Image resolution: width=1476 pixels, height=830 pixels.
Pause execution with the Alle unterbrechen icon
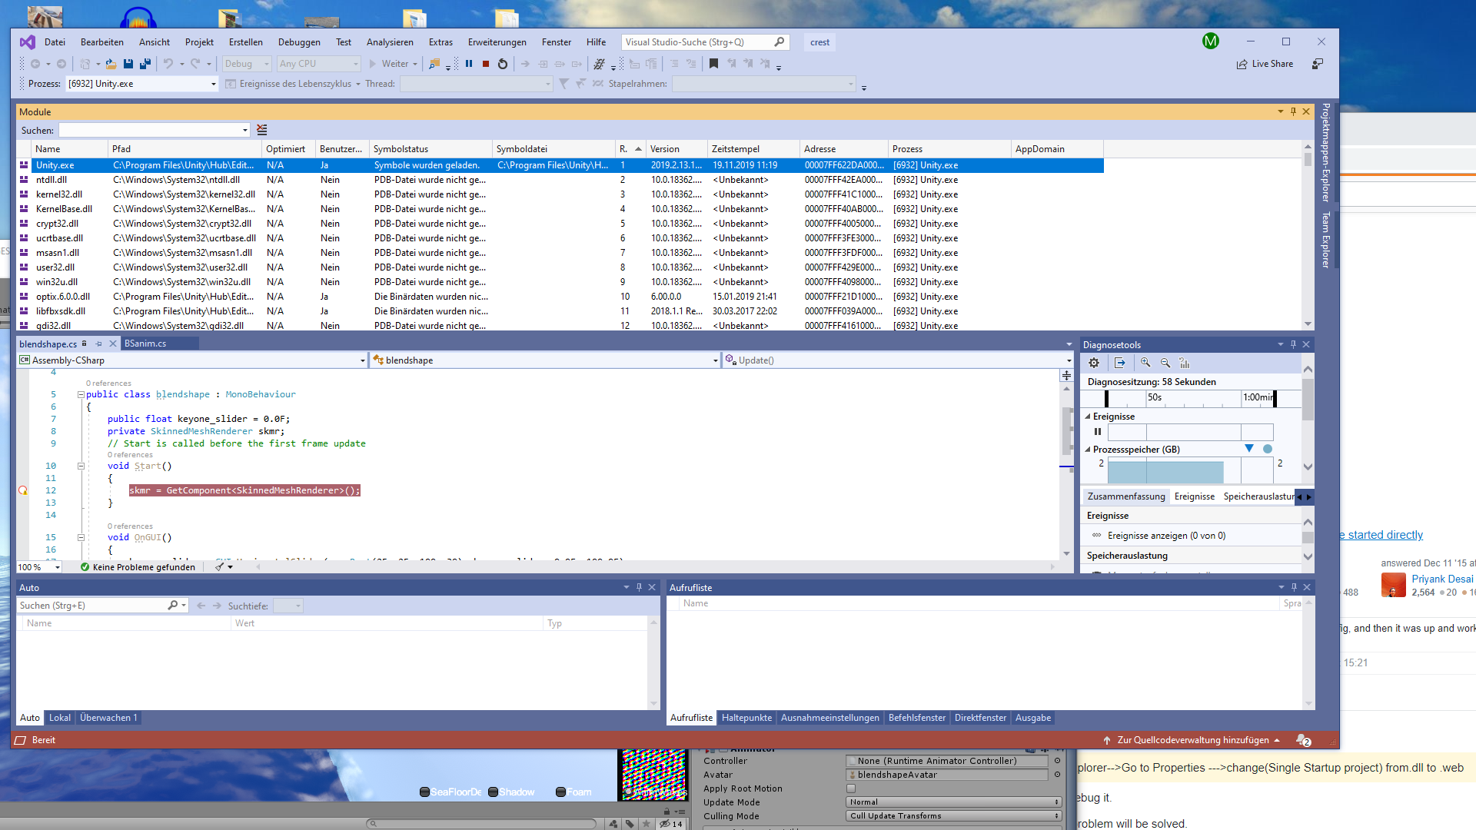470,64
